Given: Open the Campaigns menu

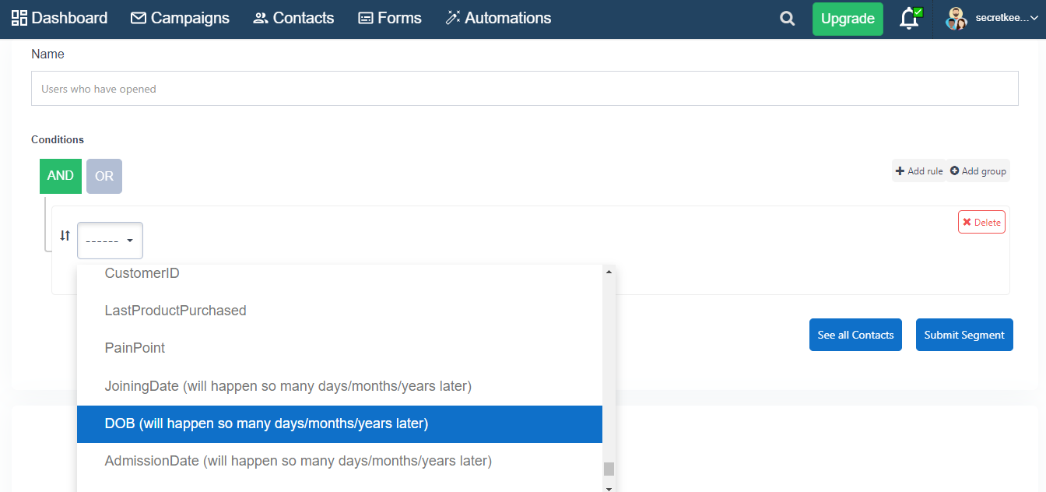Looking at the screenshot, I should [180, 18].
